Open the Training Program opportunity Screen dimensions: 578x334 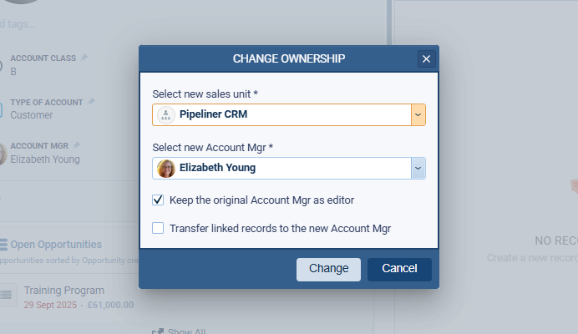[64, 291]
